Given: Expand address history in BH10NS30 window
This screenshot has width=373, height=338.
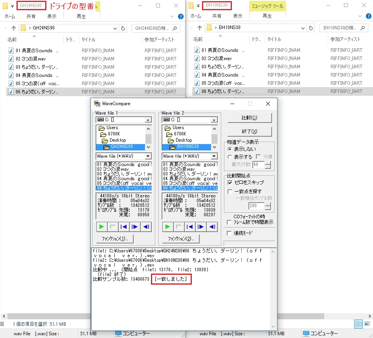Looking at the screenshot, I should (303, 28).
